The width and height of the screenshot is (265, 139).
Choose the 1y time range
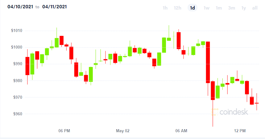point(243,8)
